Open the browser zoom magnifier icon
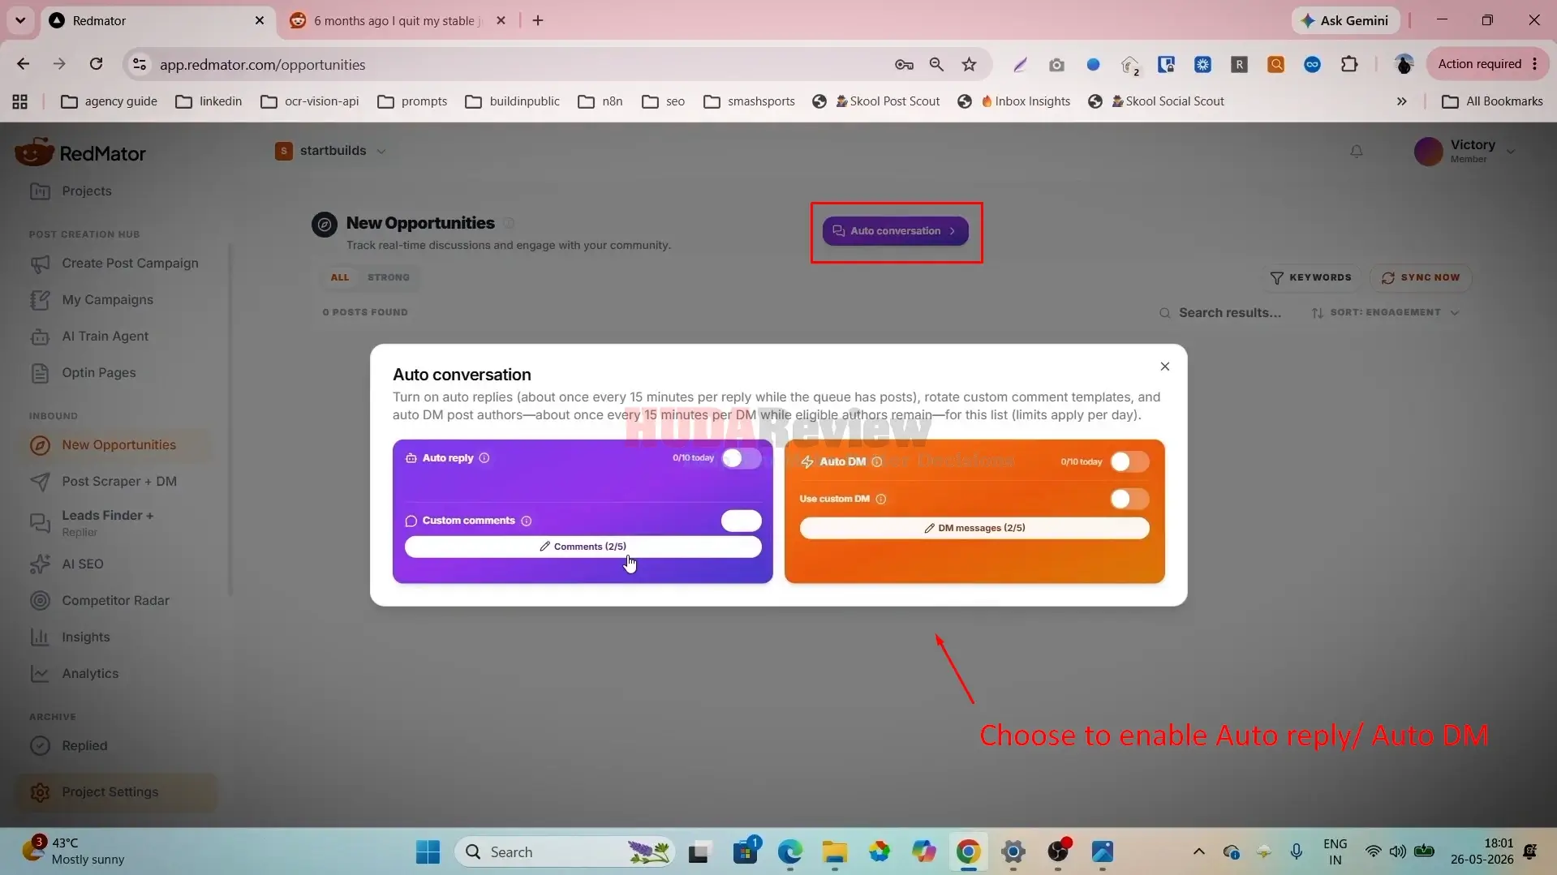 pyautogui.click(x=936, y=64)
